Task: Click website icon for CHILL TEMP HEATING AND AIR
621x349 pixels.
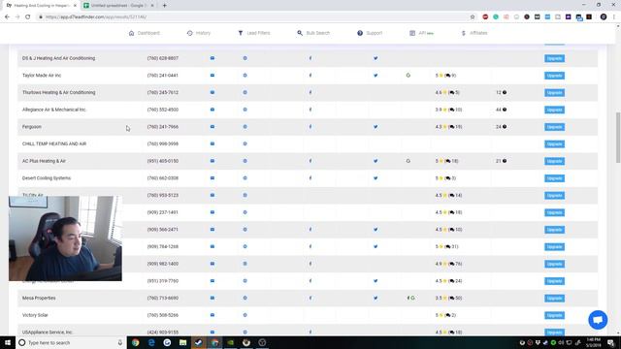Action: 245,143
